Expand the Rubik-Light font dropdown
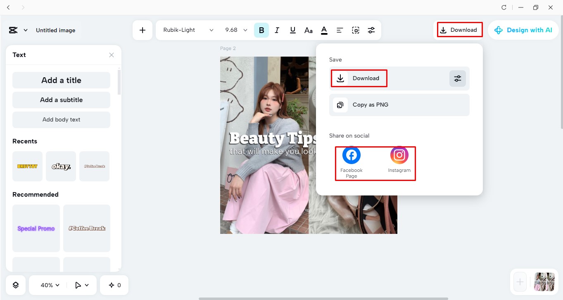The image size is (563, 300). pos(188,30)
